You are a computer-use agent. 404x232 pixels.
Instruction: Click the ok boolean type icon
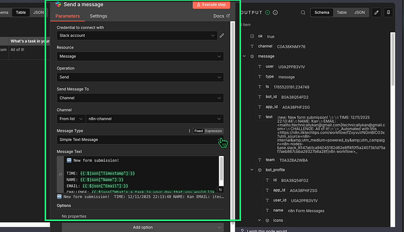tap(252, 36)
